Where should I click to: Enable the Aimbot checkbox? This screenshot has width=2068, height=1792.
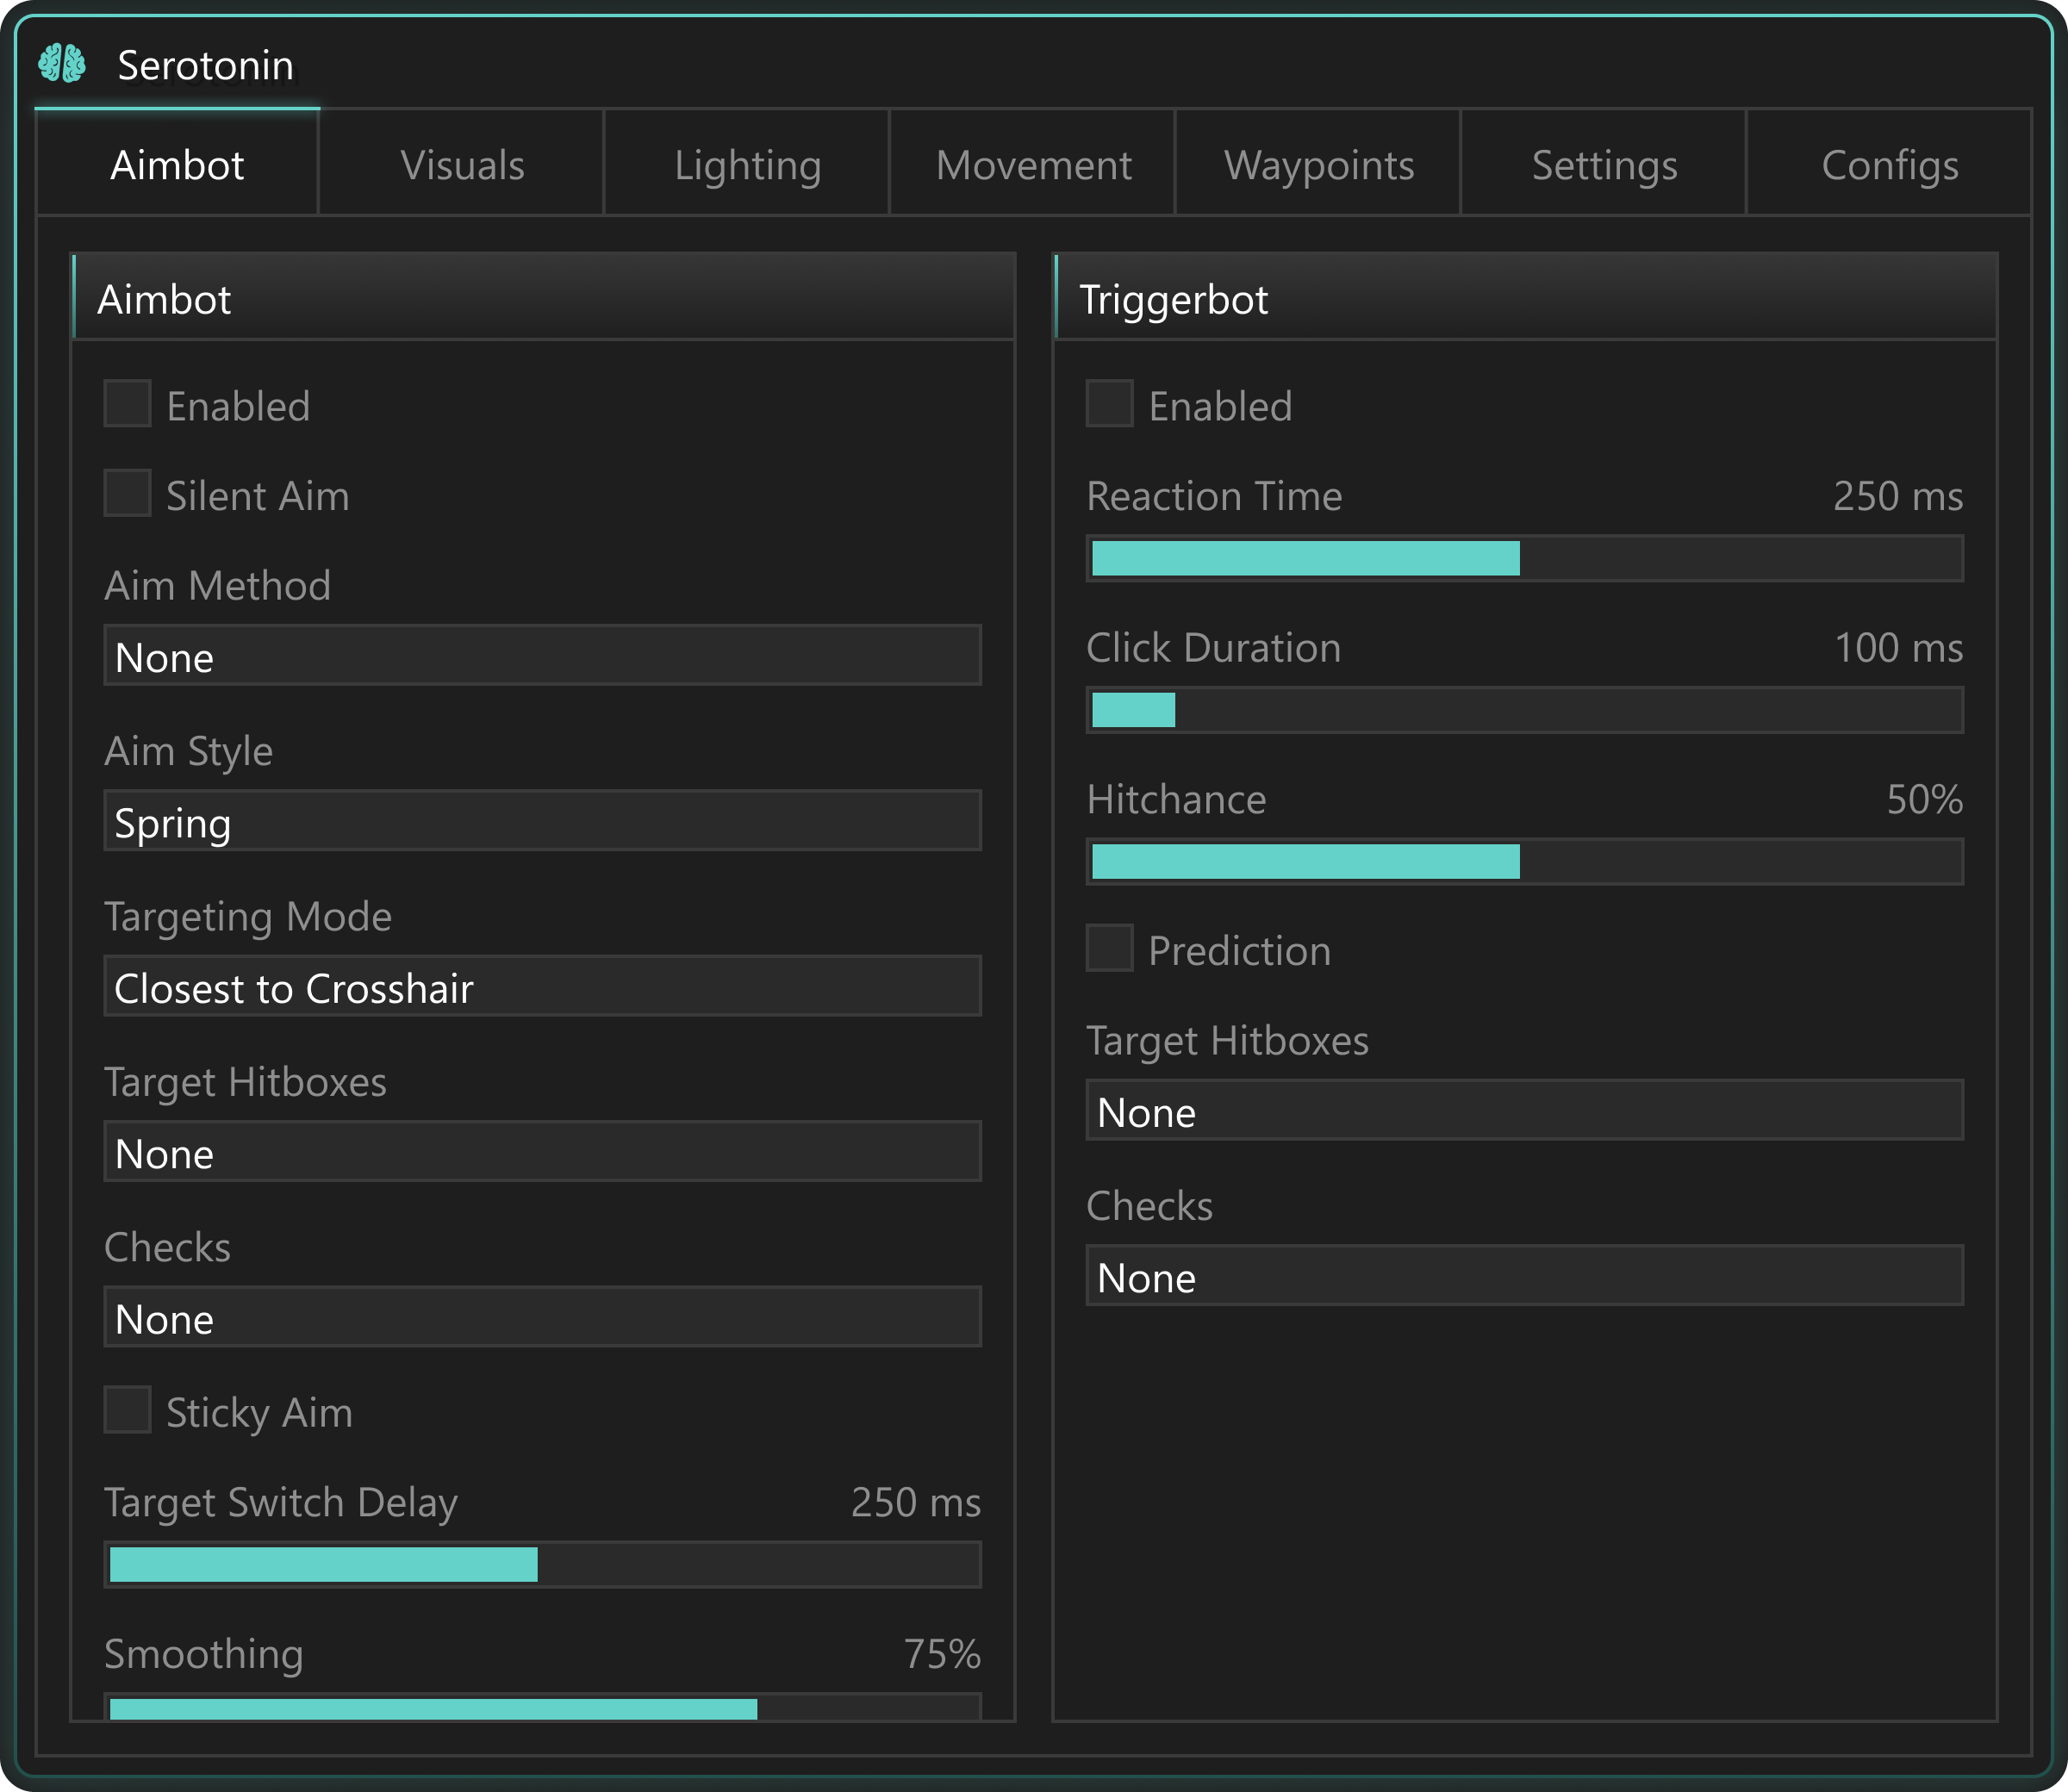128,404
